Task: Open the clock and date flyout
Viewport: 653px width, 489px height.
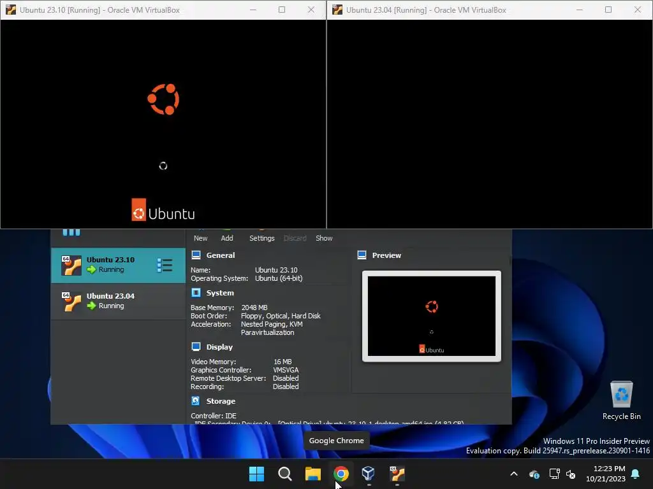Action: coord(606,474)
